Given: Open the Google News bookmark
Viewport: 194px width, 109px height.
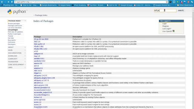Looking at the screenshot, I should 64,5.
